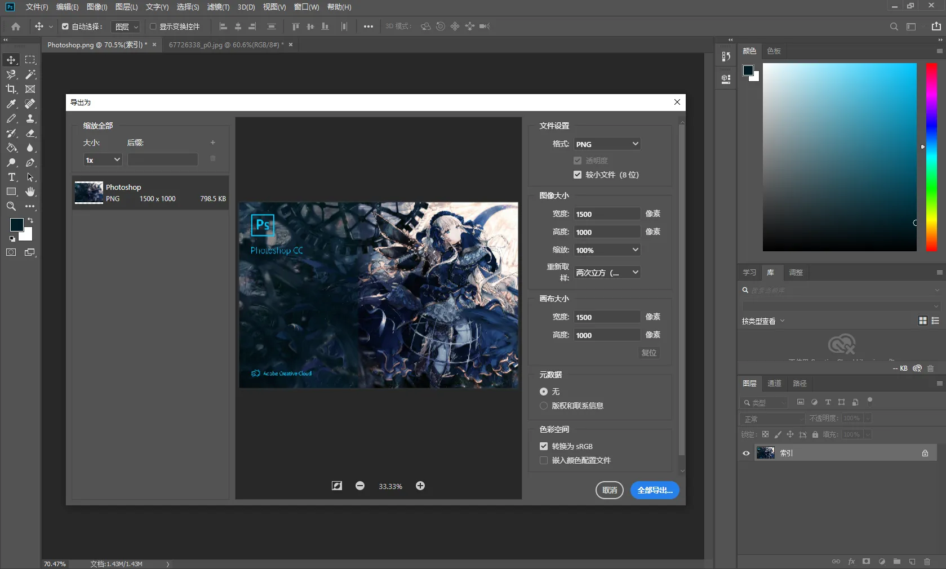Screen dimensions: 946x569
Task: Toggle the 自动选择 checkbox
Action: point(65,26)
